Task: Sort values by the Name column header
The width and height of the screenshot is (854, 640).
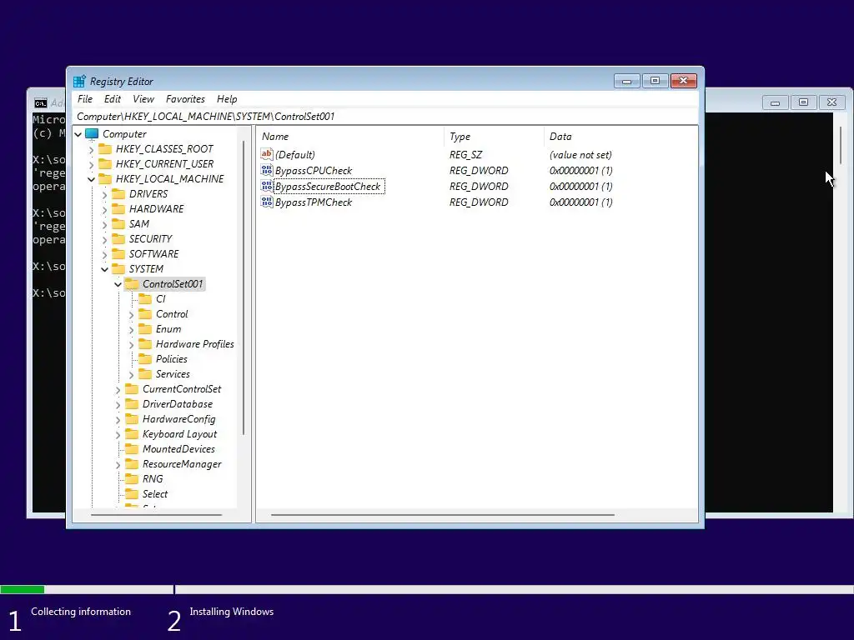Action: click(x=349, y=137)
